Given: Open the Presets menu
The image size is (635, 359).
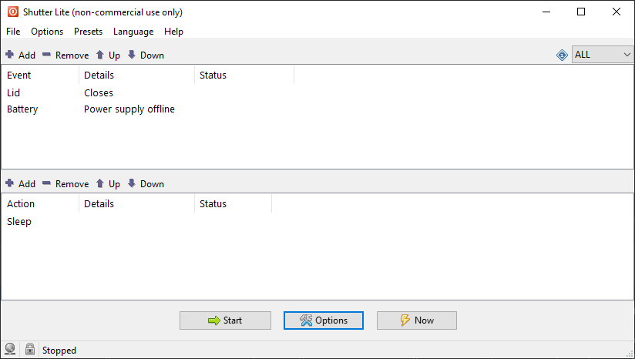Looking at the screenshot, I should [89, 32].
